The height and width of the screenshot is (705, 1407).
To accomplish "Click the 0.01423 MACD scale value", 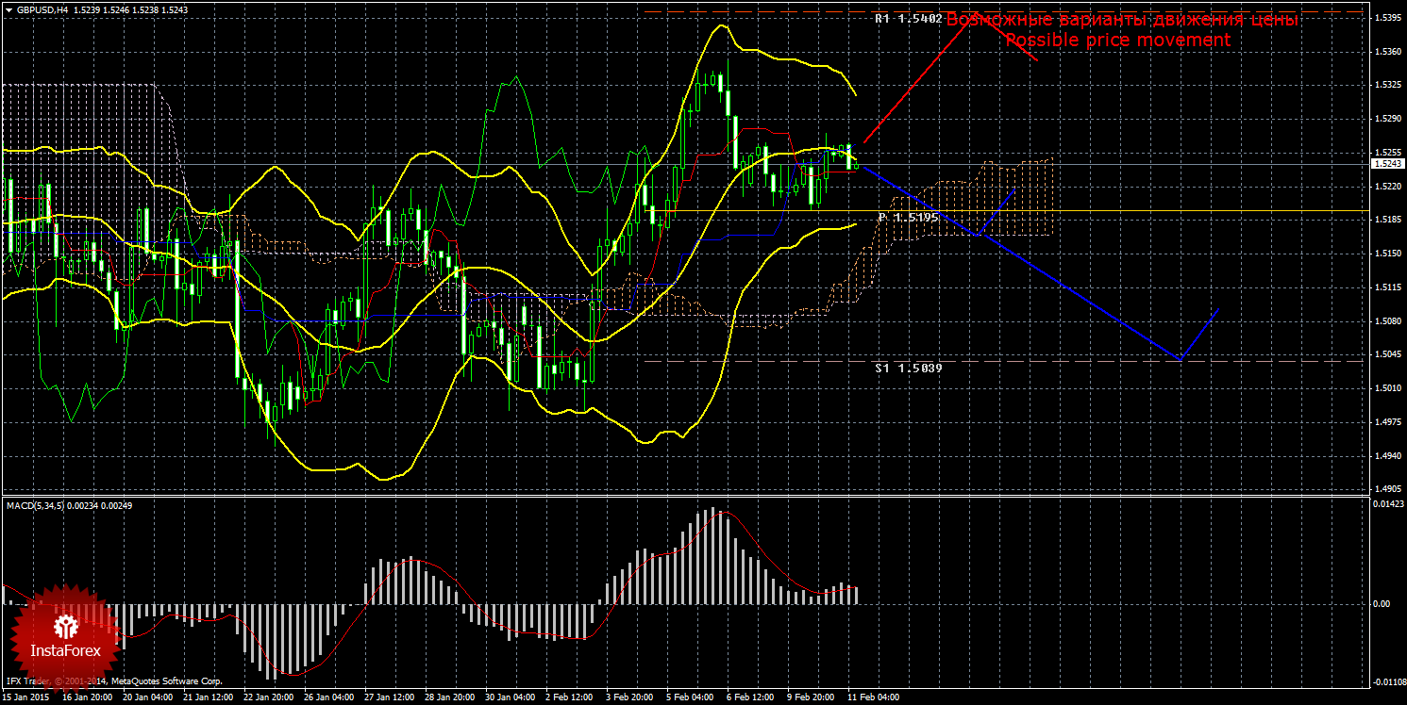I will tap(1386, 505).
